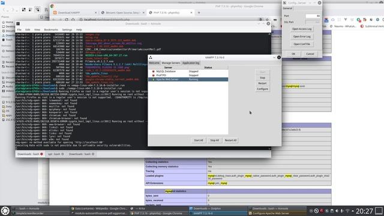Open Konsole View menu

pos(37,29)
